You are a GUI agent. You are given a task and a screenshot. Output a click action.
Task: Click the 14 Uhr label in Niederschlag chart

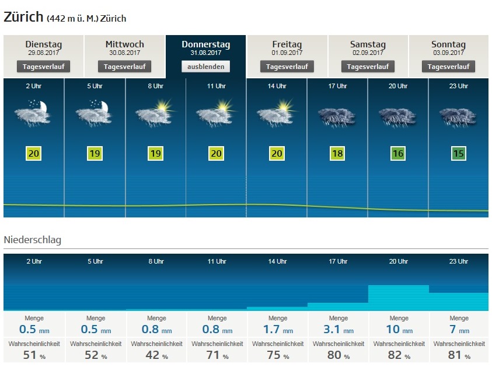point(277,261)
